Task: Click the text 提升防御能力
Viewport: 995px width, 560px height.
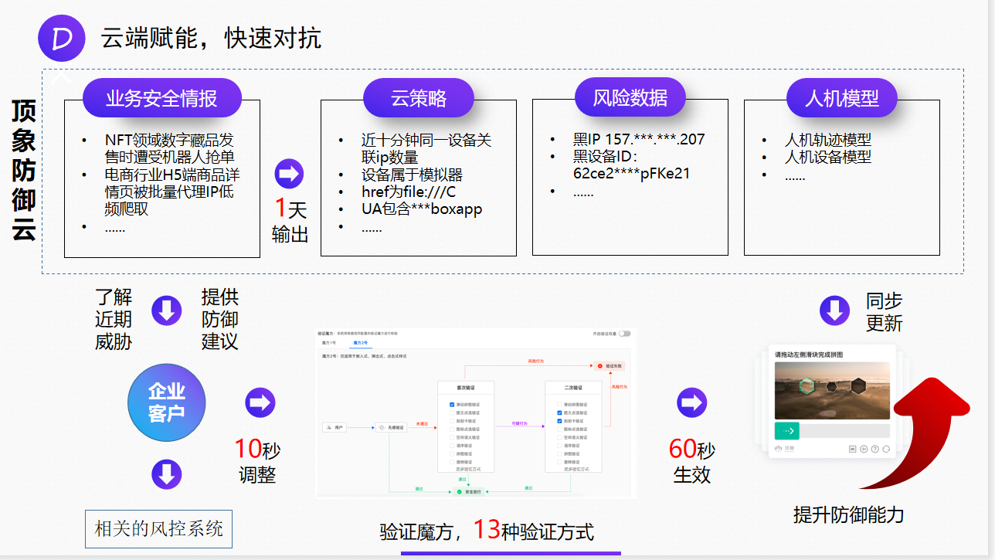Action: 848,515
